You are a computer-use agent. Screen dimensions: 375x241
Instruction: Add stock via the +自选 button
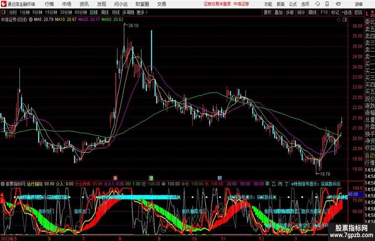[x=347, y=12]
